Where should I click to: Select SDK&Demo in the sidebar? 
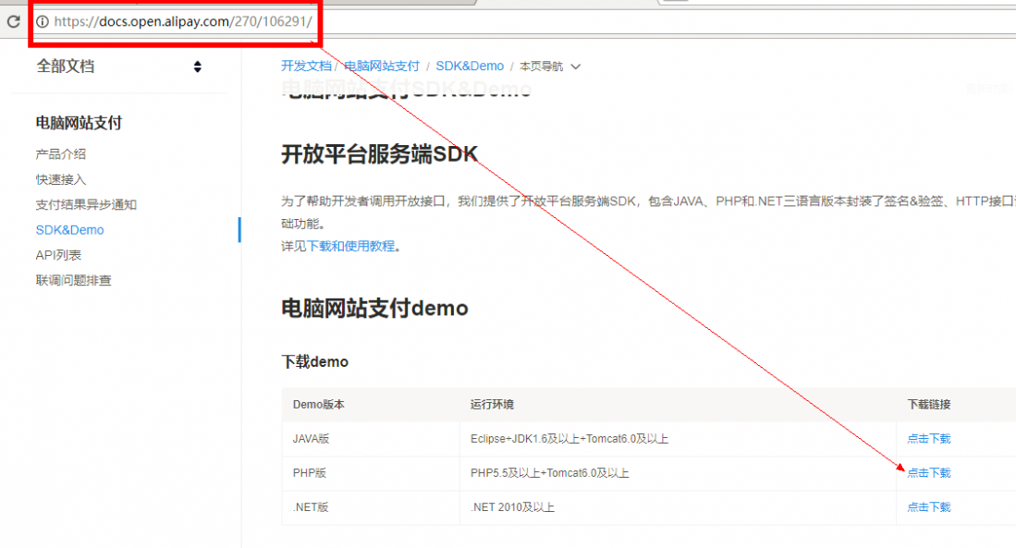pyautogui.click(x=70, y=230)
